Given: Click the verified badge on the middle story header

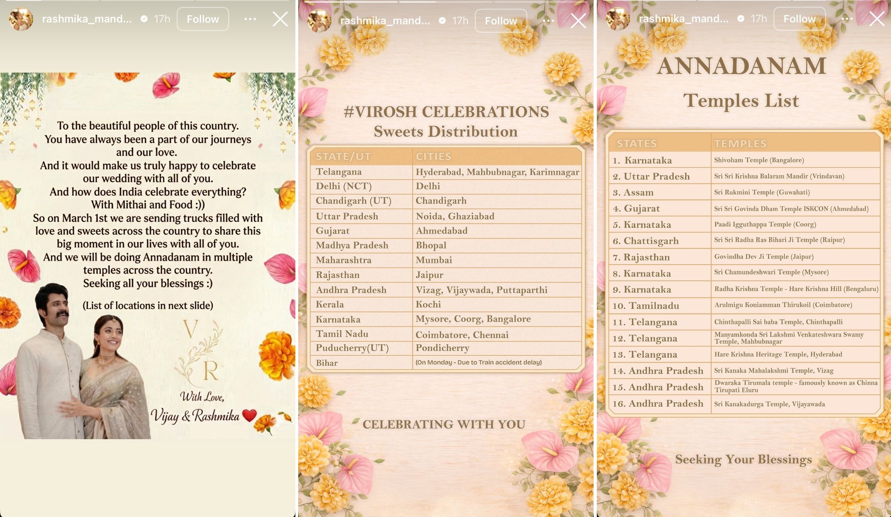Looking at the screenshot, I should 442,20.
